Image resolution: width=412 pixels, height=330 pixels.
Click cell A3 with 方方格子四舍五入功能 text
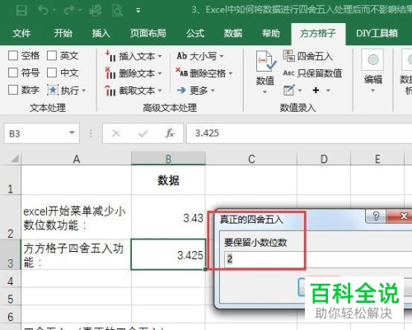pyautogui.click(x=77, y=254)
